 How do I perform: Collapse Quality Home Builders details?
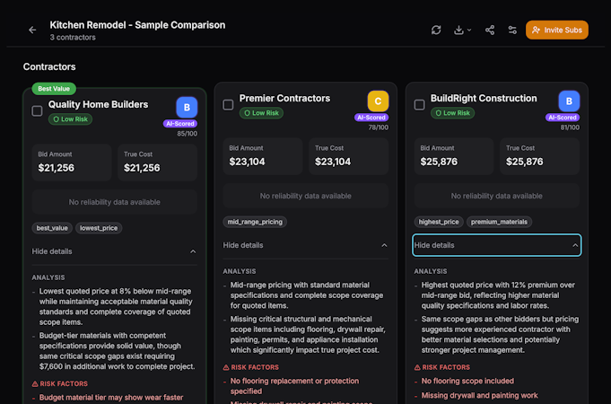coord(114,251)
